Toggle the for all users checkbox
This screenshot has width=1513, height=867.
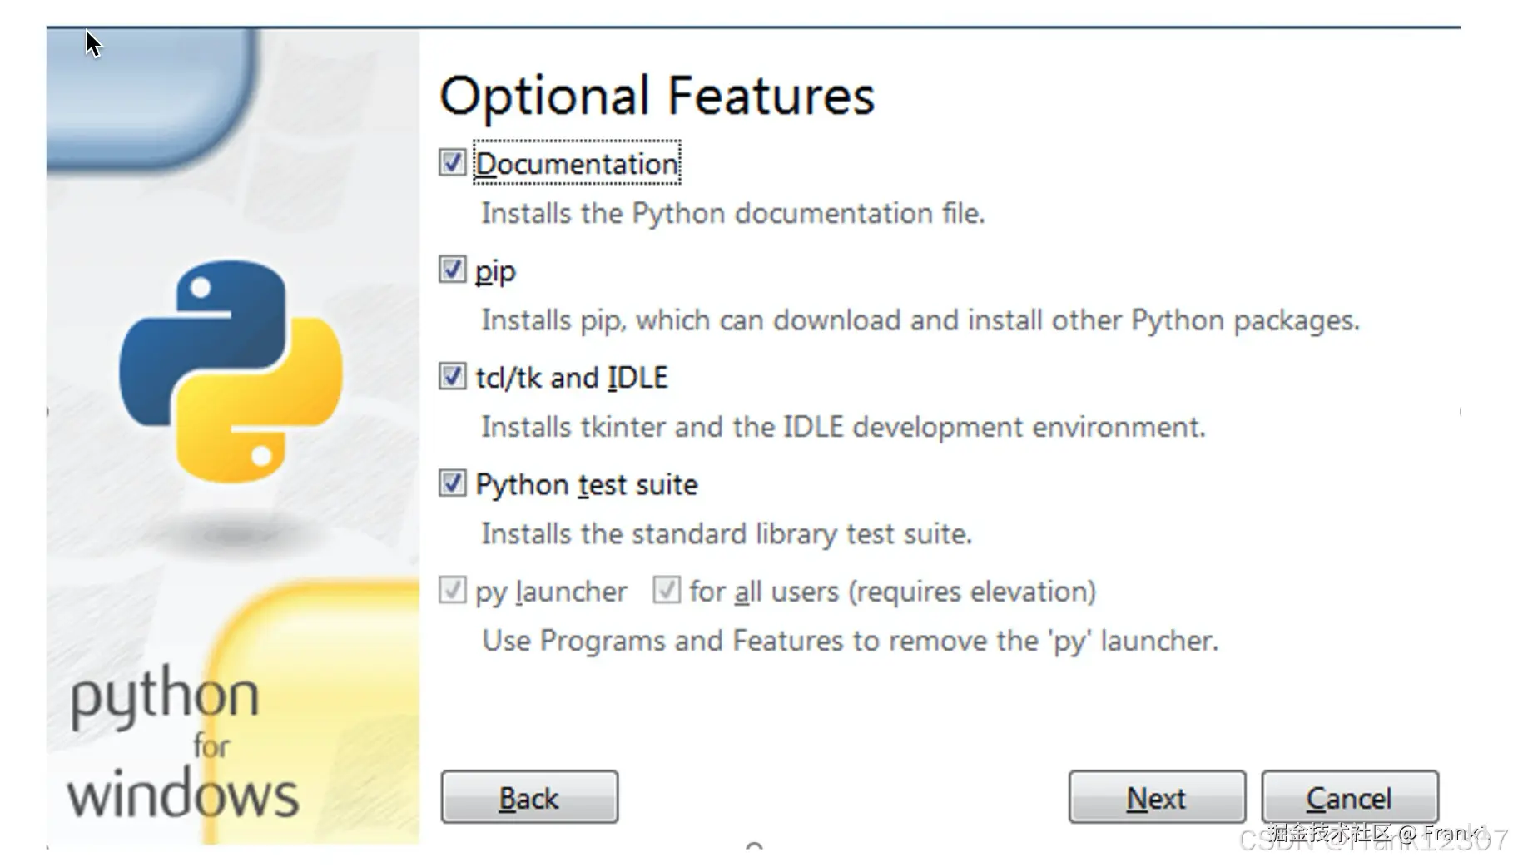click(667, 591)
